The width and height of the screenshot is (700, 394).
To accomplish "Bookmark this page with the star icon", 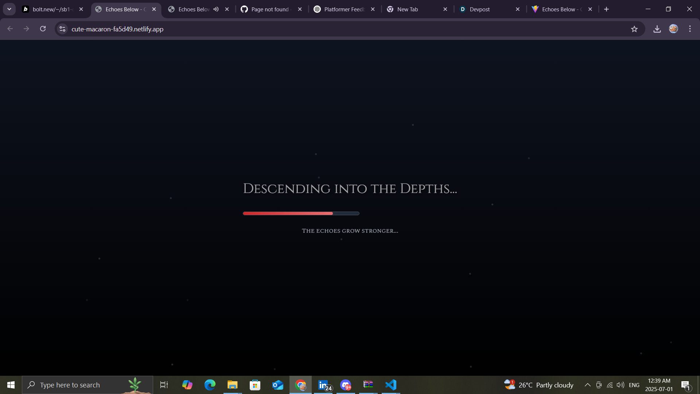I will coord(634,29).
